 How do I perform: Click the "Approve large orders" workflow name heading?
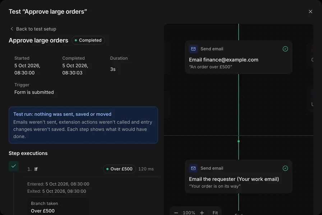[x=38, y=41]
